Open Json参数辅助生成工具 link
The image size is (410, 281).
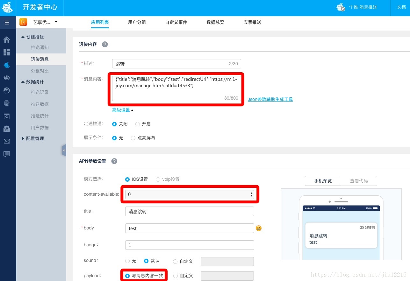270,99
